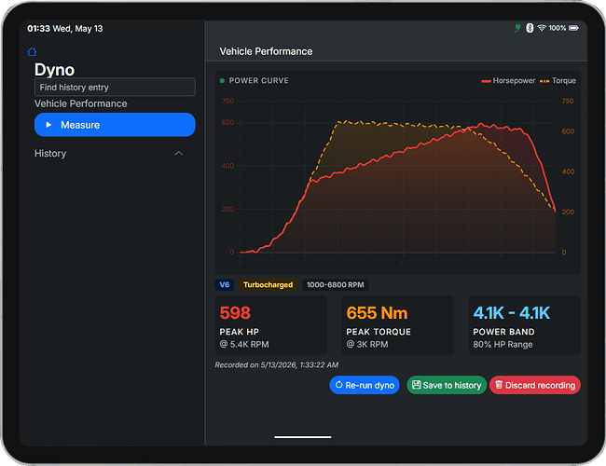The image size is (606, 466).
Task: Click the 700 horsepower axis label
Action: [228, 102]
